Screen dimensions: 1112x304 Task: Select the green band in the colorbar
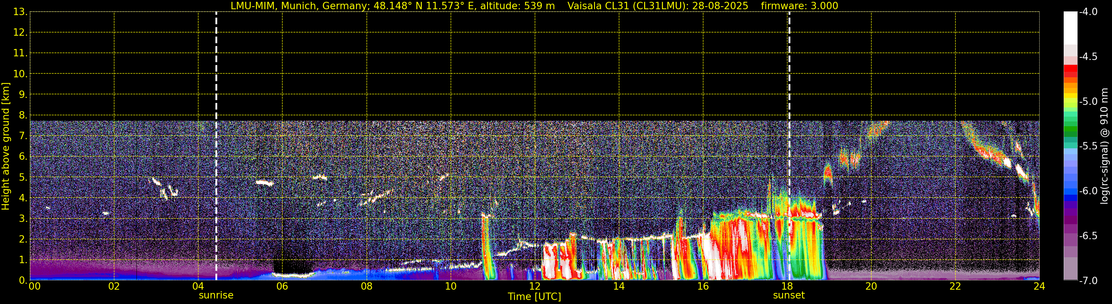tap(1070, 129)
